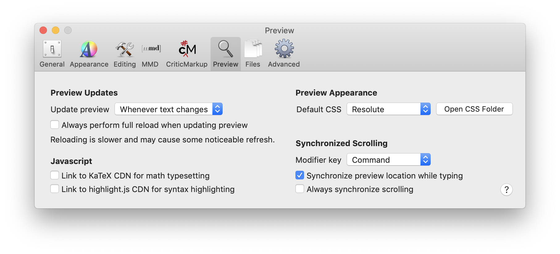Switch to Appearance preferences icon
560x254 pixels.
coord(89,49)
